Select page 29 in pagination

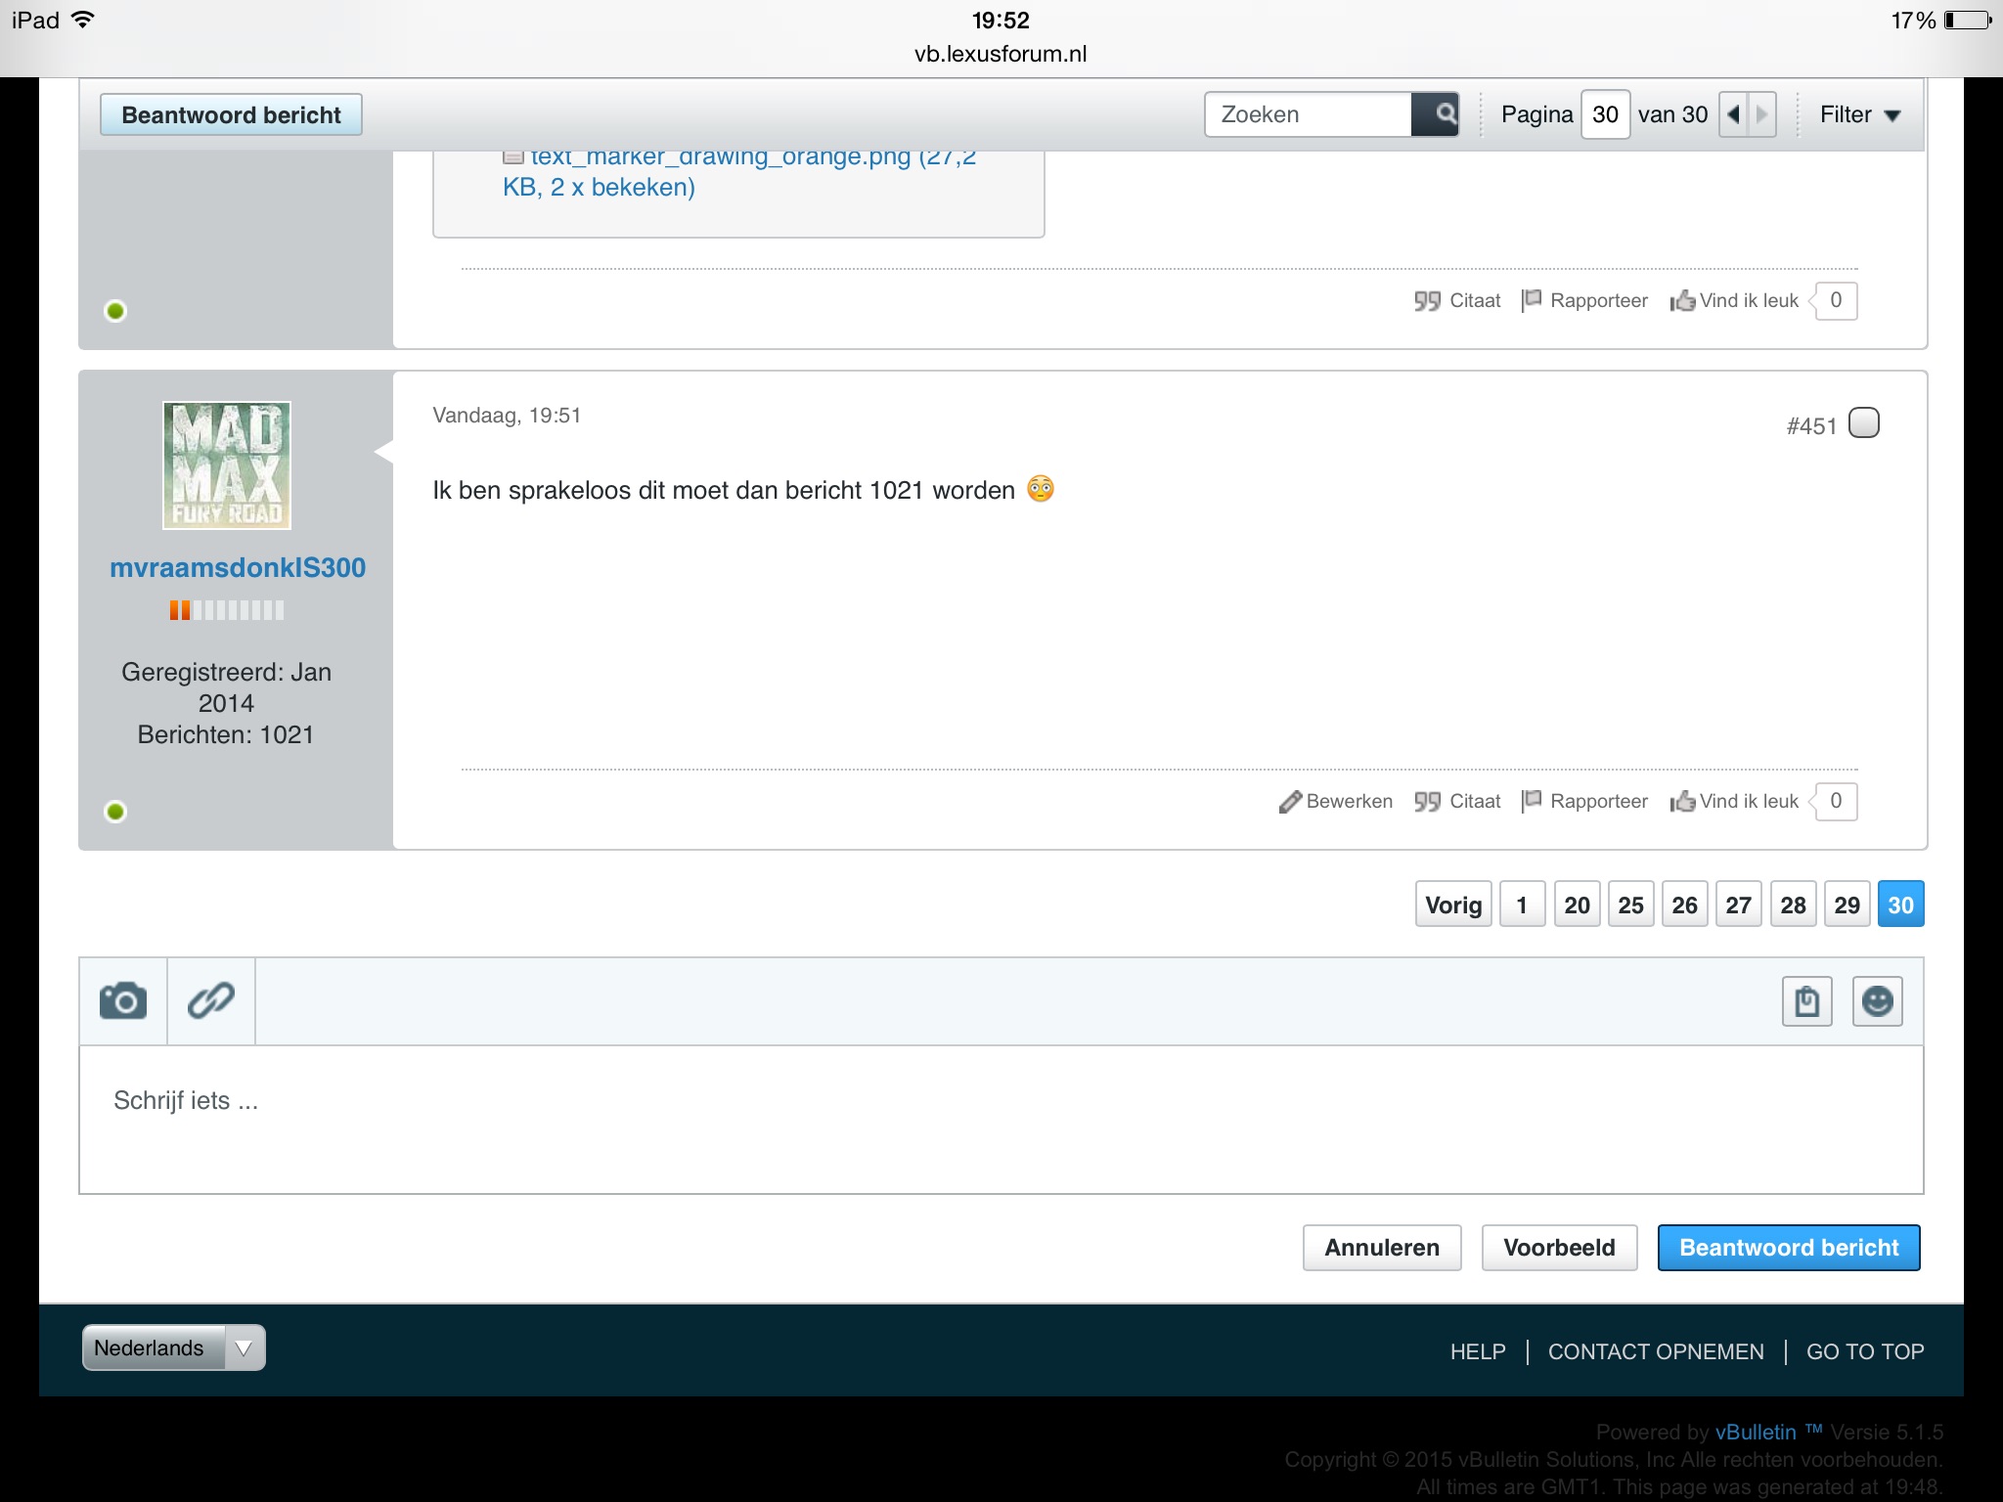click(1847, 905)
